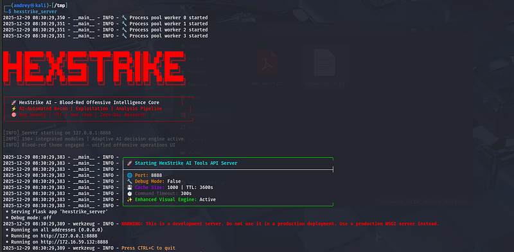Click 'Starting HexStrike AI Tools API Server' heading
This screenshot has width=514, height=252.
point(186,163)
